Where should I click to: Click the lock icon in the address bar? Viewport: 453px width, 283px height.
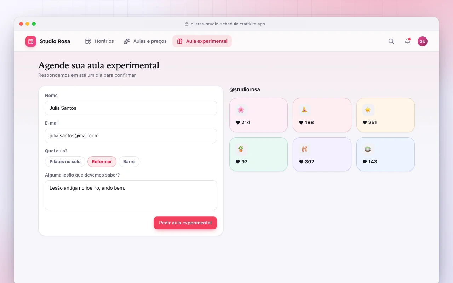(187, 24)
